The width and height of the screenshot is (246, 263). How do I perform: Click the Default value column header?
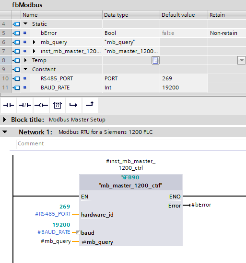[184, 15]
